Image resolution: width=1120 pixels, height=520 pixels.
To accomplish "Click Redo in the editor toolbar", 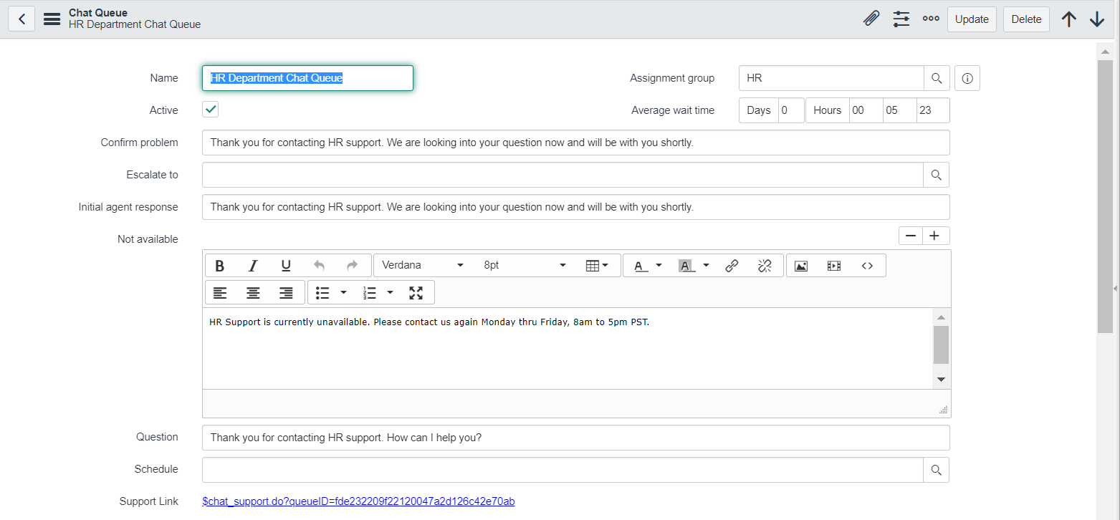I will click(352, 266).
